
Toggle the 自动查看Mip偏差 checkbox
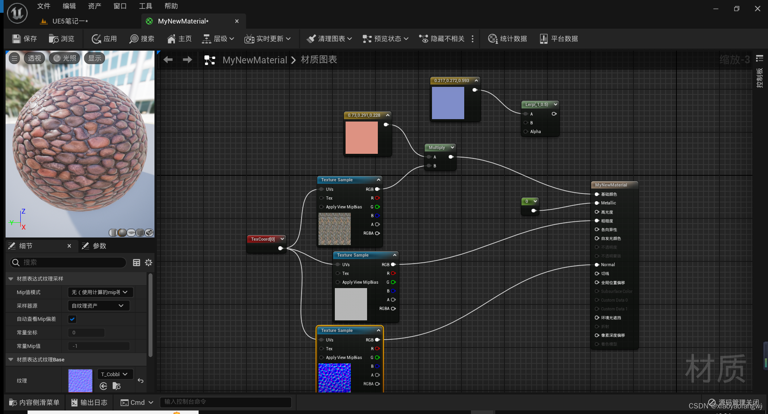click(72, 319)
